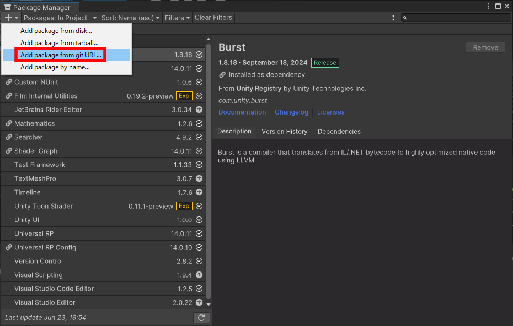Select the Unity Toon Shader package
The image size is (513, 326).
pyautogui.click(x=103, y=206)
